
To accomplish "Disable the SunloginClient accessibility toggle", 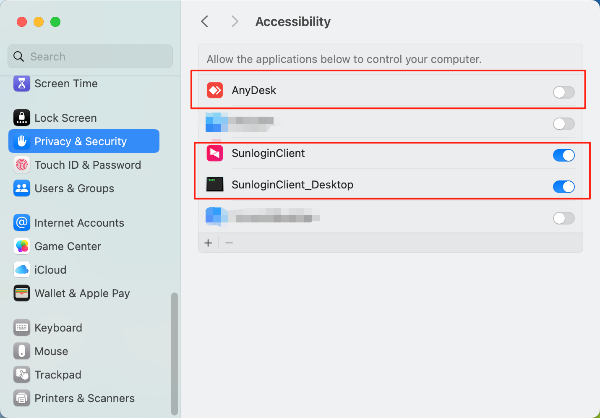I will point(563,155).
